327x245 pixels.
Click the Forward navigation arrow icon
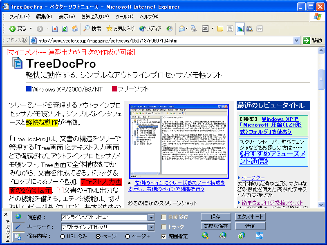(40, 29)
